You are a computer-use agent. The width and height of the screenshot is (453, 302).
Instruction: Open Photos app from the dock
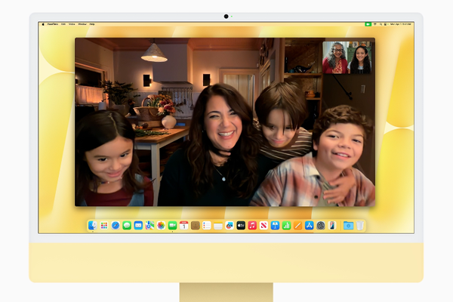click(161, 225)
